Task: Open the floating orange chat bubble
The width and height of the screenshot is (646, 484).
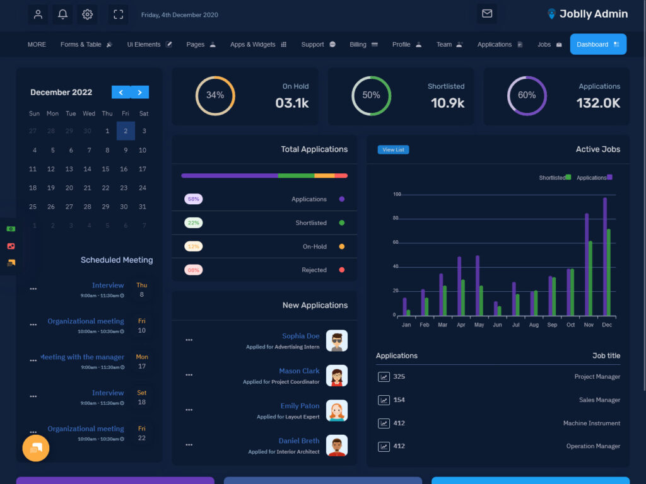Action: point(36,448)
